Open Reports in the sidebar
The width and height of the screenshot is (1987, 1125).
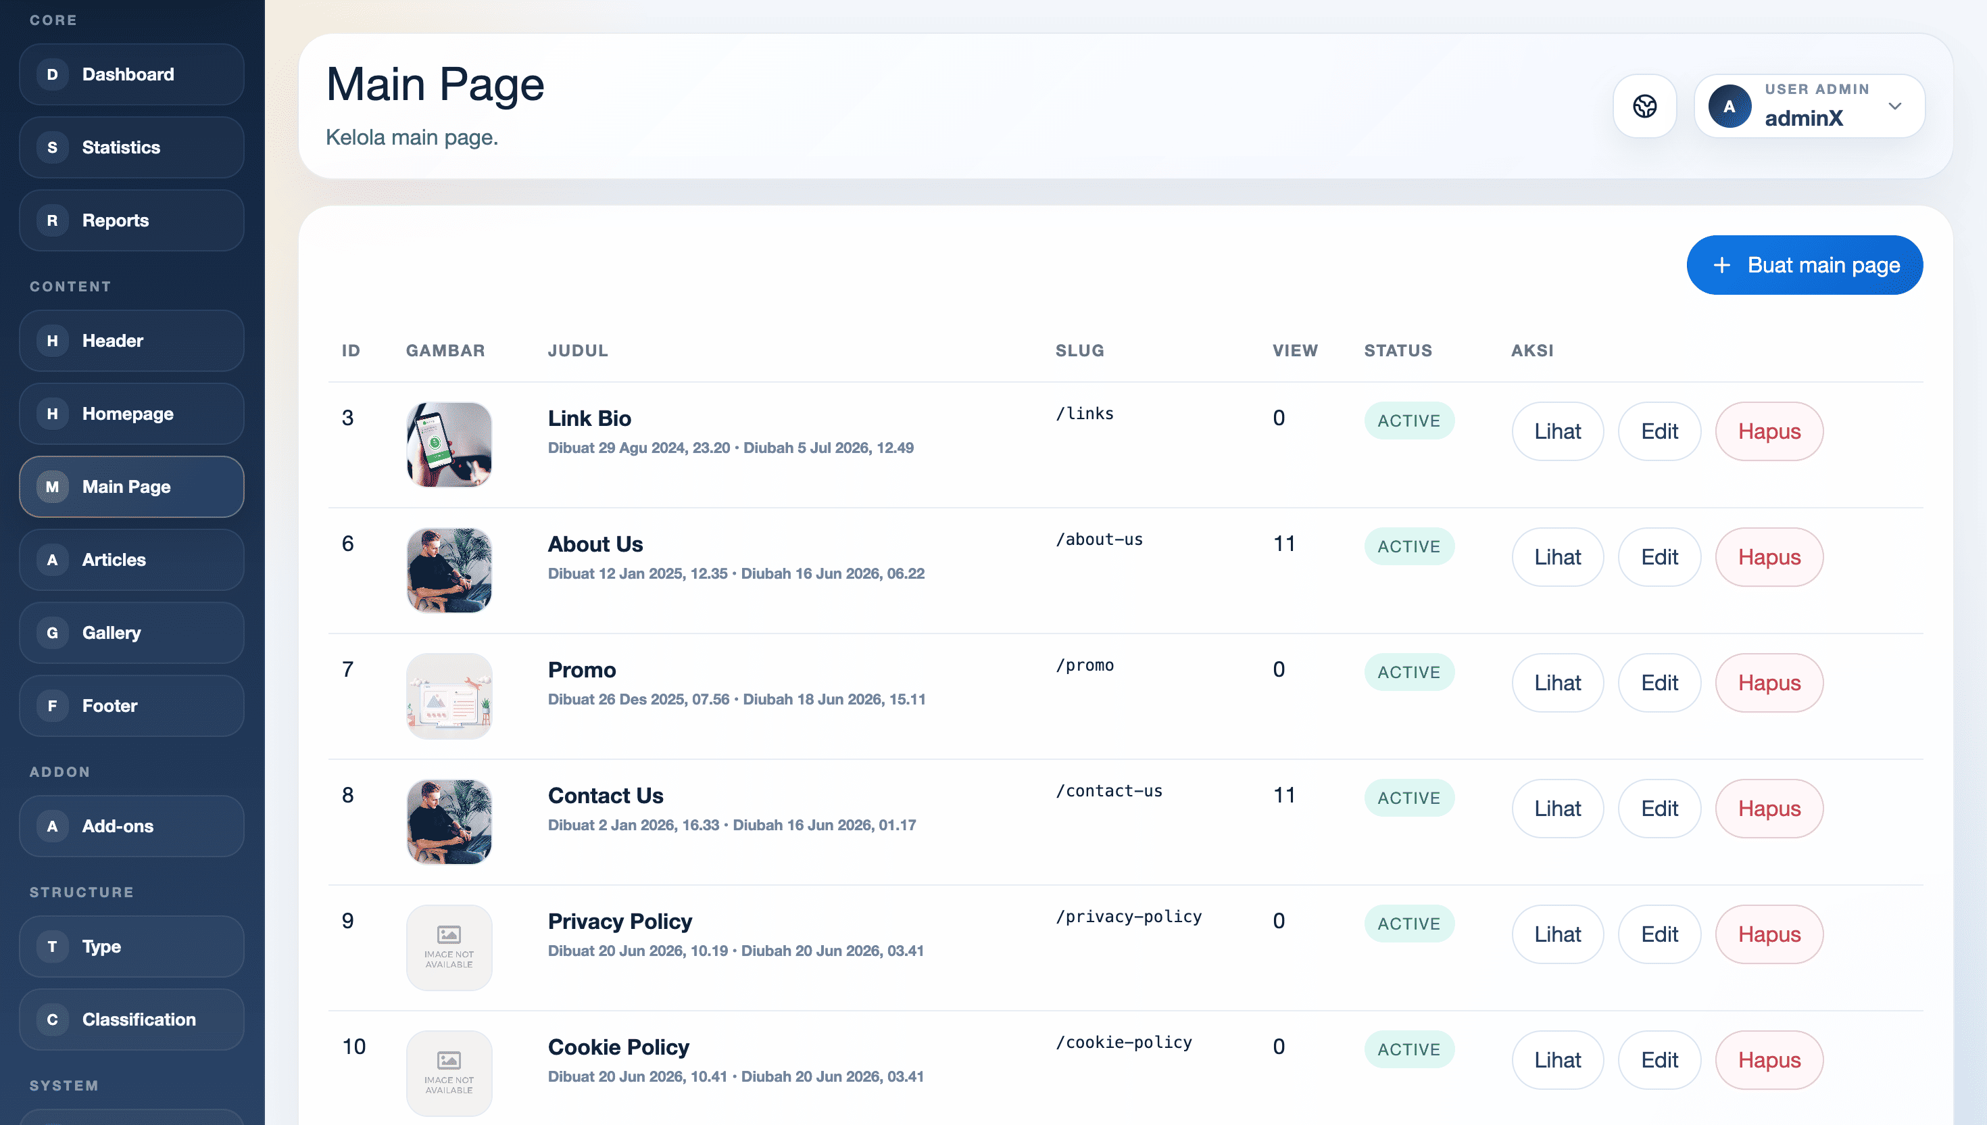point(131,220)
